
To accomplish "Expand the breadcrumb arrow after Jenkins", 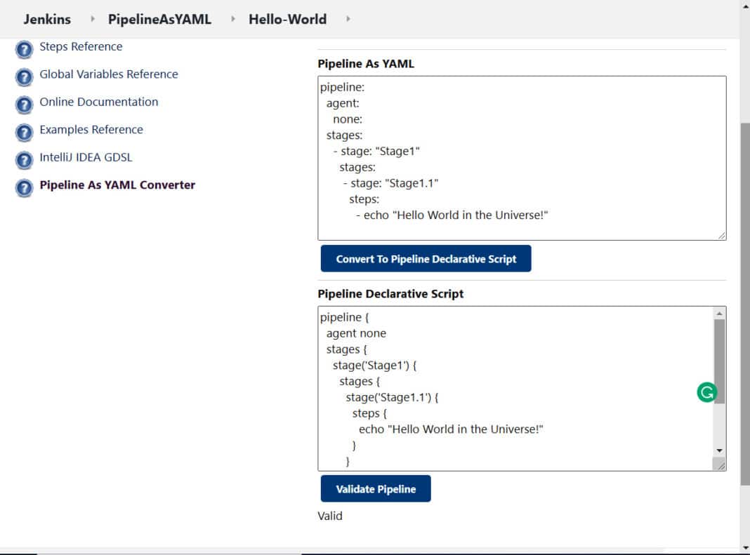I will click(93, 19).
